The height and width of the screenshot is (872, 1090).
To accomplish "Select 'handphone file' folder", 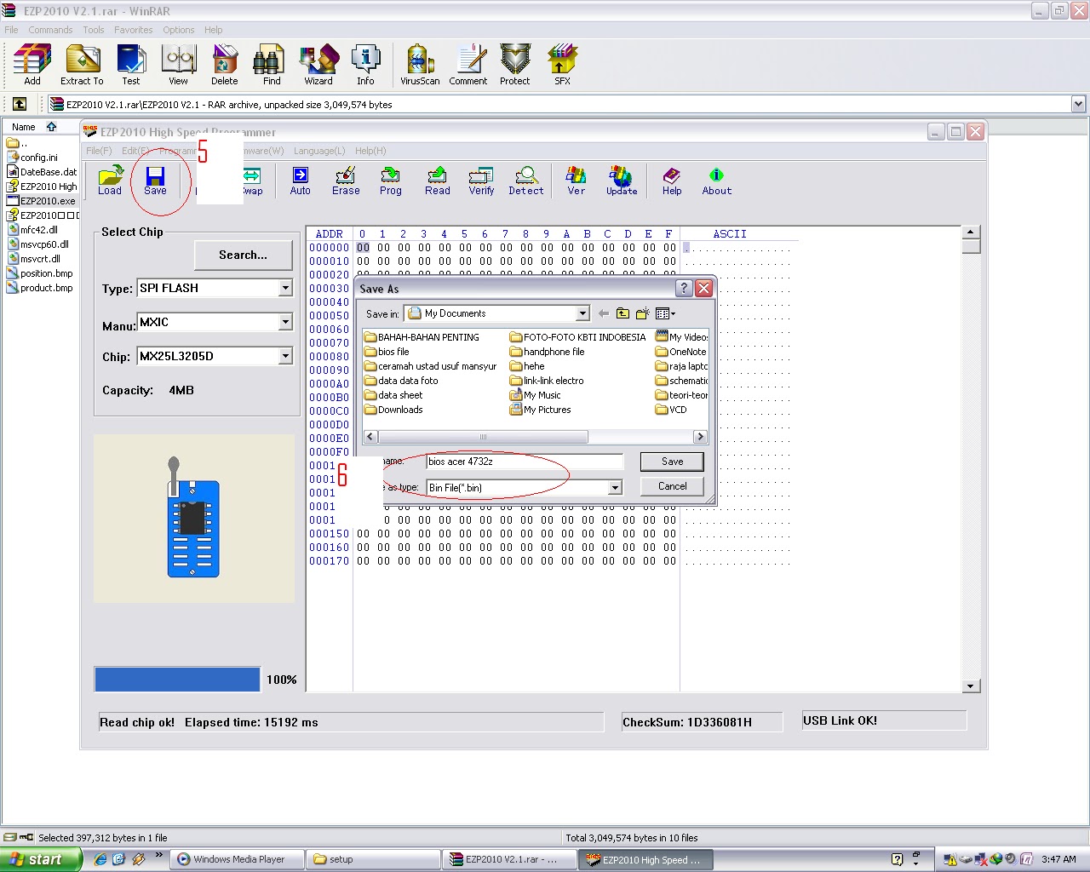I will (548, 352).
